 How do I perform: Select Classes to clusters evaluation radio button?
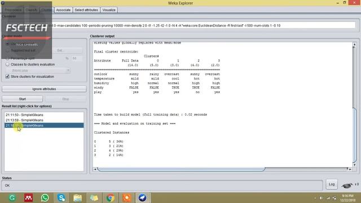coord(7,64)
